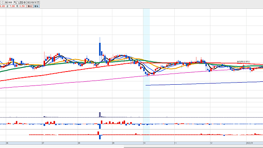The image size is (263, 148).
Task: Click the horizontal scrollbar at the chart bottom
Action: [x=193, y=147]
